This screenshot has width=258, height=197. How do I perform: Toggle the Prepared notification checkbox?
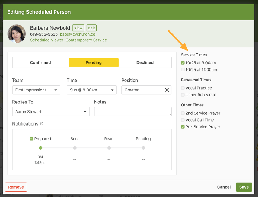point(31,139)
